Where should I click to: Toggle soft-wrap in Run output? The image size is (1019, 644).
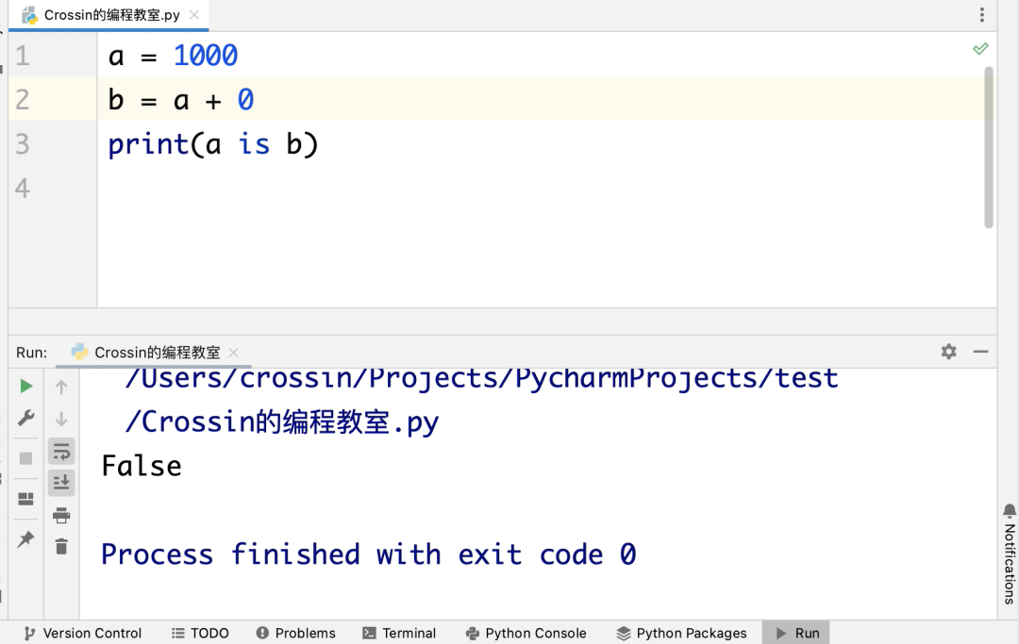(x=61, y=452)
